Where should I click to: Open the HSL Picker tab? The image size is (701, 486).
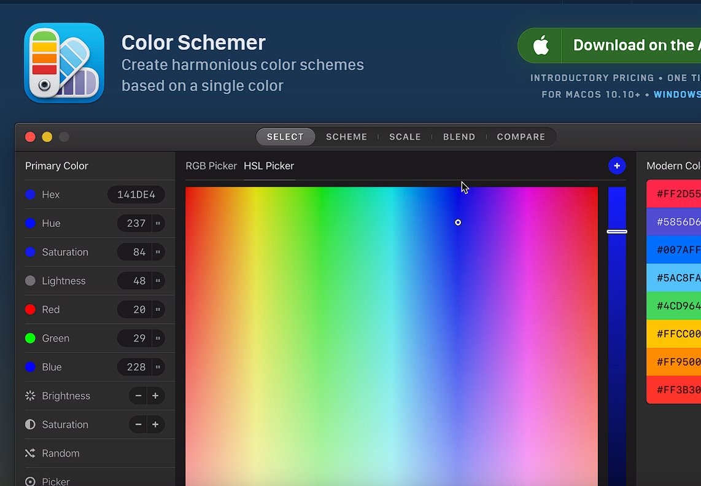[269, 166]
